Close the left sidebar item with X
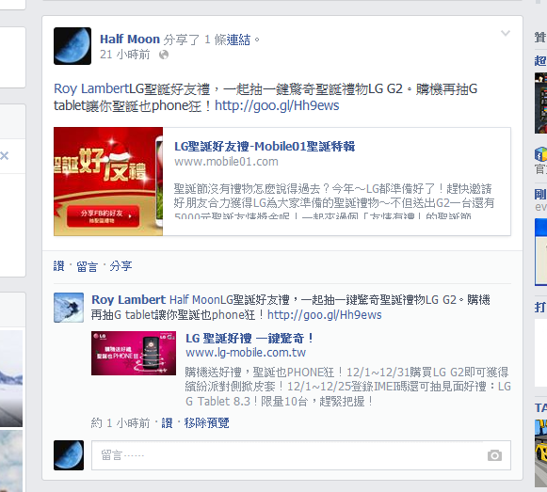Screen dimensions: 547x492 tap(4, 155)
